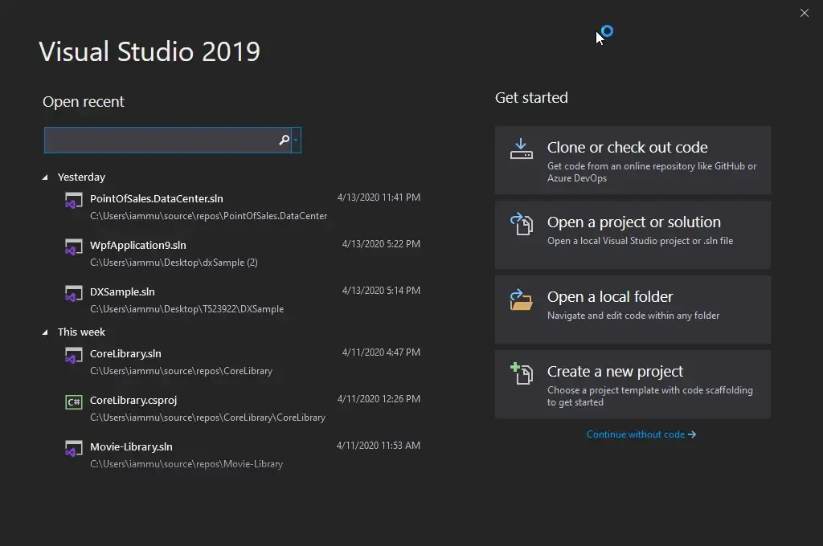Image resolution: width=823 pixels, height=546 pixels.
Task: Click the solution icon beside DXSample.sln
Action: pos(74,293)
